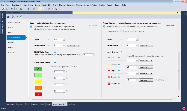Click the red Blocker severity icon

click(x=109, y=83)
